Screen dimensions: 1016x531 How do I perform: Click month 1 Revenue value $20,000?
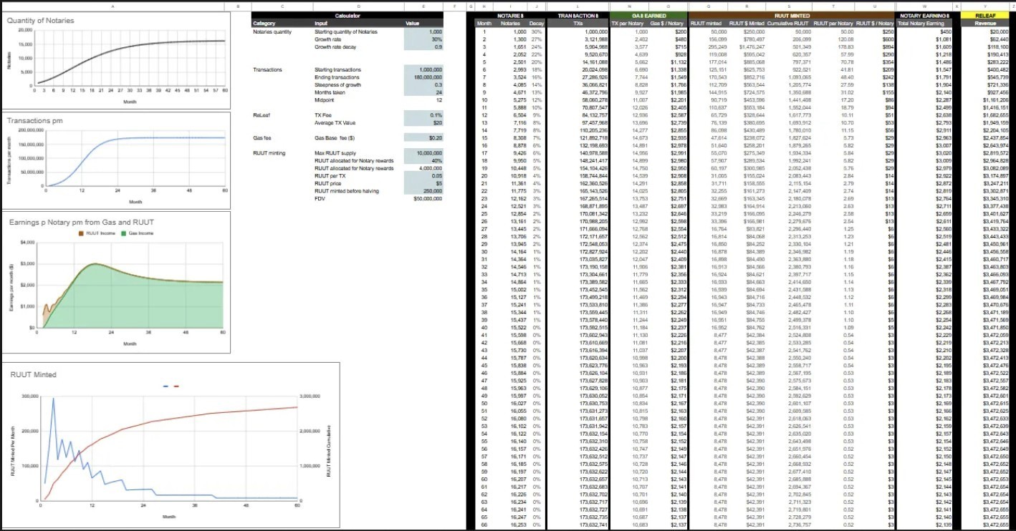pyautogui.click(x=998, y=32)
